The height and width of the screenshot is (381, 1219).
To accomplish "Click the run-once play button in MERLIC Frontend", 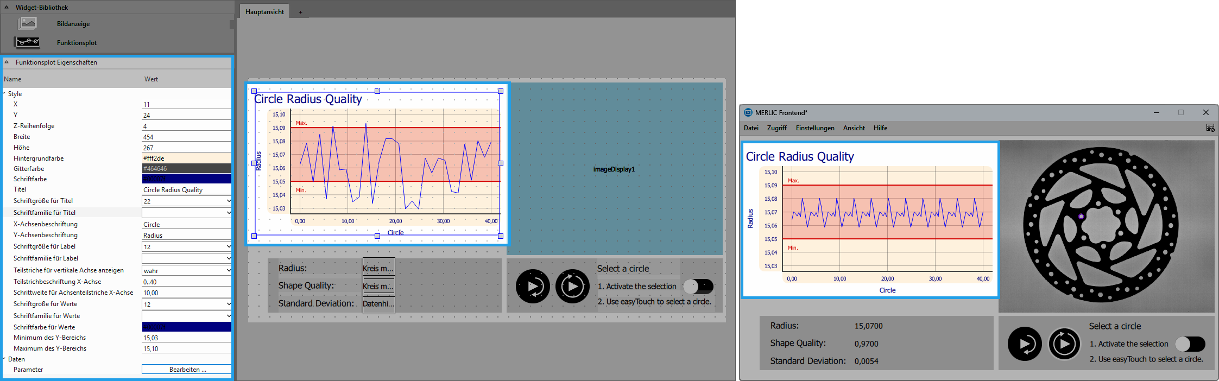I will click(x=1025, y=344).
